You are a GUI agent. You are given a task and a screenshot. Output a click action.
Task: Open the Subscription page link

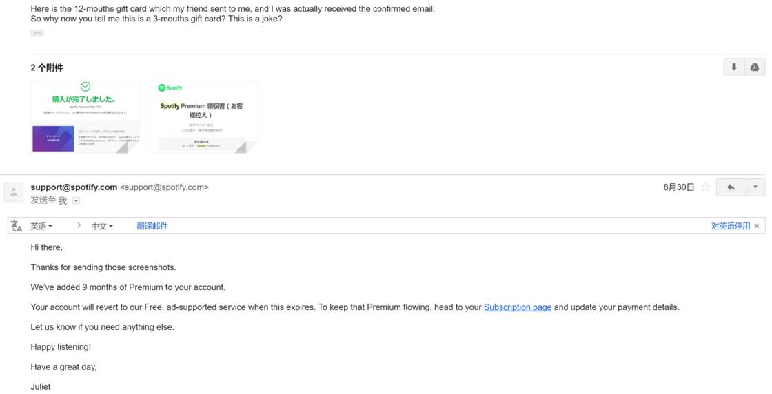click(x=517, y=307)
